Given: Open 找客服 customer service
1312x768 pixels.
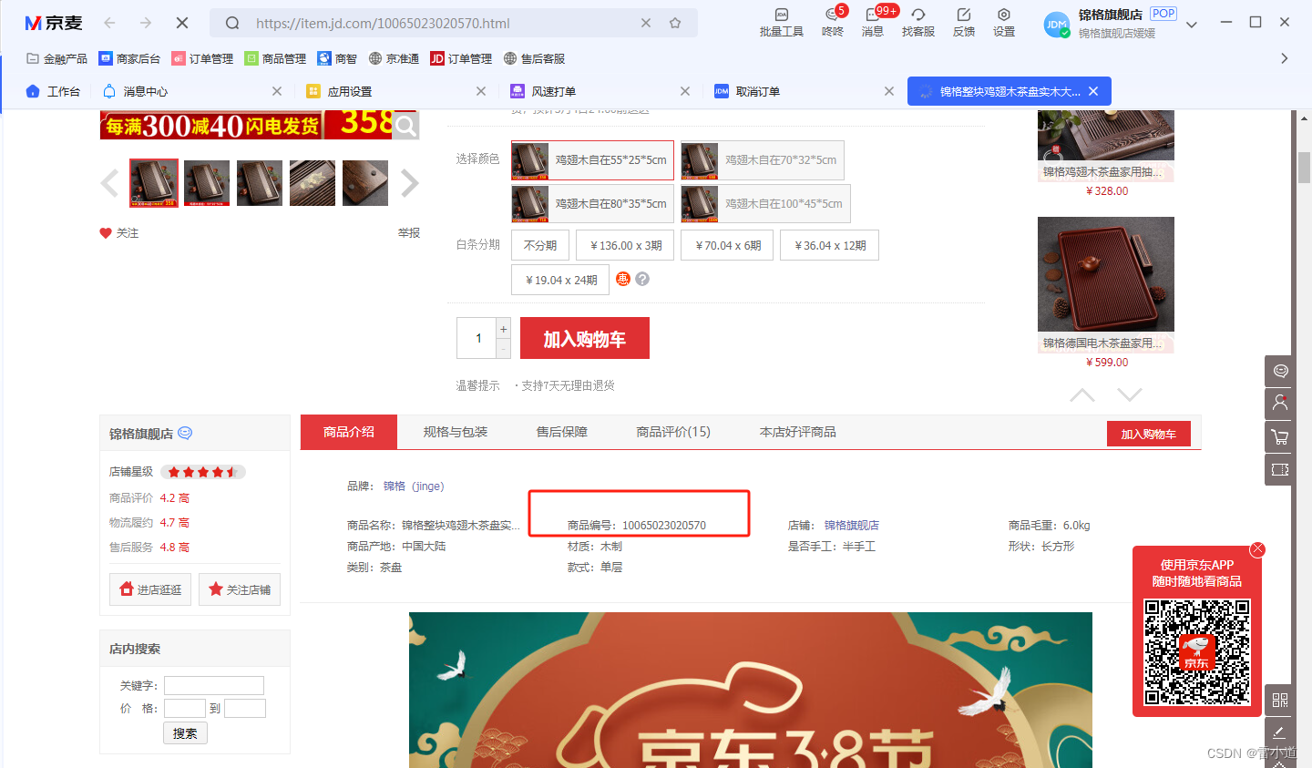Looking at the screenshot, I should point(918,23).
